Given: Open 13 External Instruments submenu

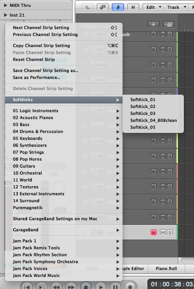Looking at the screenshot, I should 64,194.
